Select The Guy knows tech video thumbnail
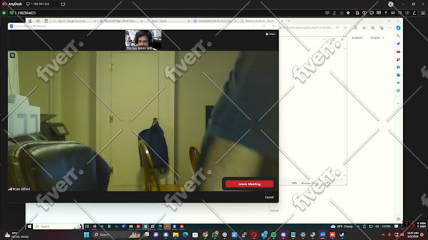 pos(144,40)
